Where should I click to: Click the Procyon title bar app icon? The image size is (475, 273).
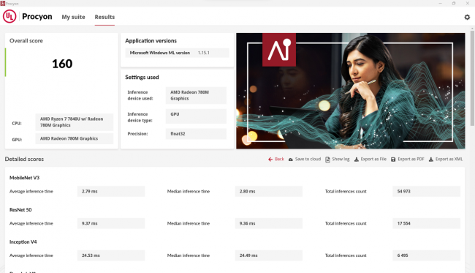click(3, 4)
